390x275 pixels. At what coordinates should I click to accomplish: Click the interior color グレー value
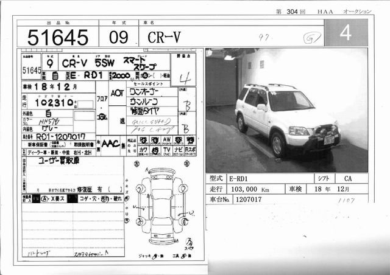click(x=50, y=129)
